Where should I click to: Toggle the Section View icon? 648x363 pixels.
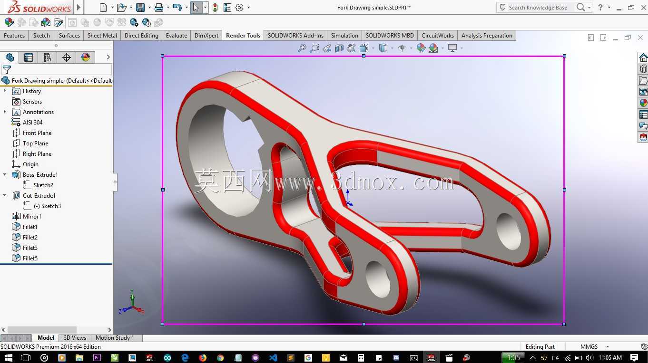click(x=339, y=48)
